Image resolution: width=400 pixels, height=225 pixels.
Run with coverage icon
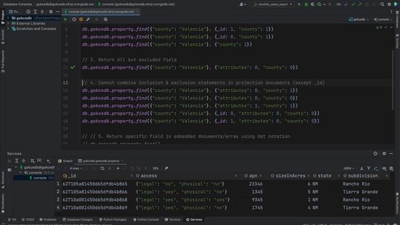pyautogui.click(x=312, y=4)
